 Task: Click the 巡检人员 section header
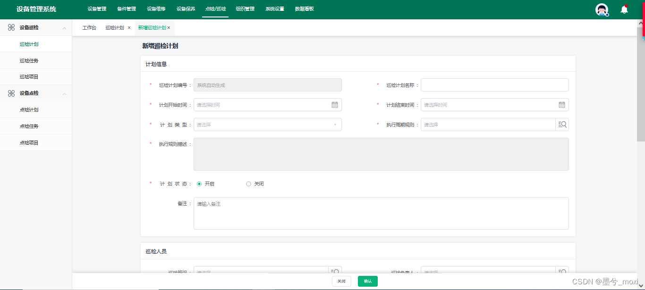156,251
